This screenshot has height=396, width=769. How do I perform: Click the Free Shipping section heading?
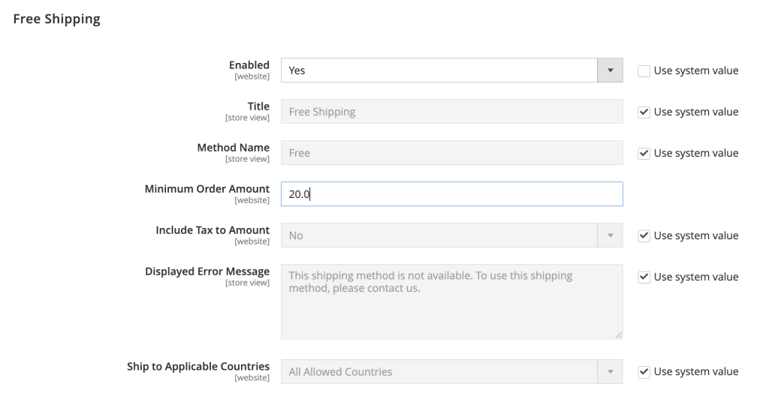(57, 19)
